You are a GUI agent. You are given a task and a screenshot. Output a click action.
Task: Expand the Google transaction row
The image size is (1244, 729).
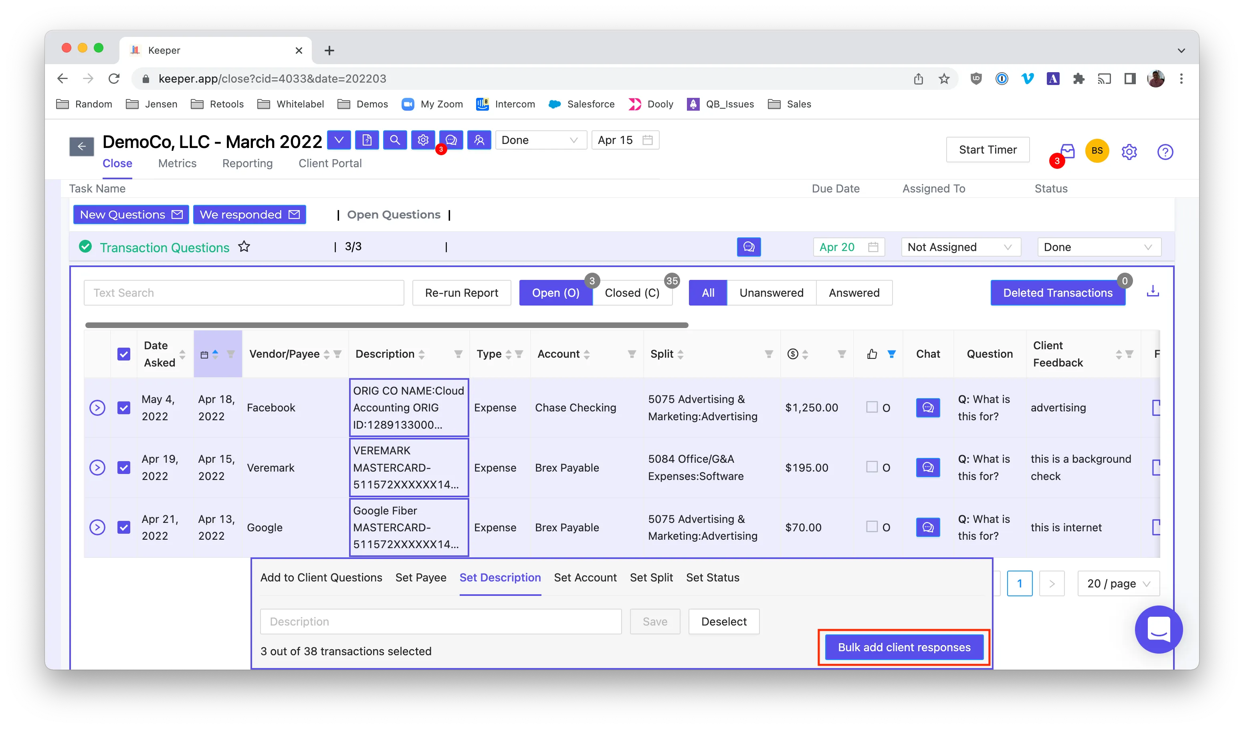[97, 527]
